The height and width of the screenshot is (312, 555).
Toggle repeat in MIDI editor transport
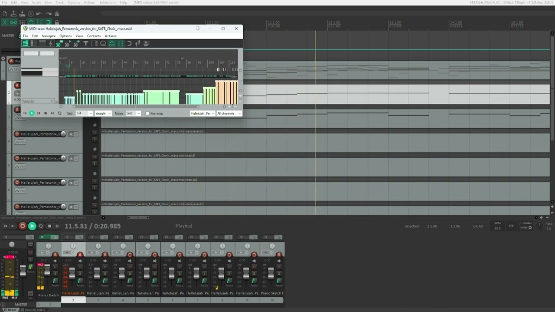(59, 114)
